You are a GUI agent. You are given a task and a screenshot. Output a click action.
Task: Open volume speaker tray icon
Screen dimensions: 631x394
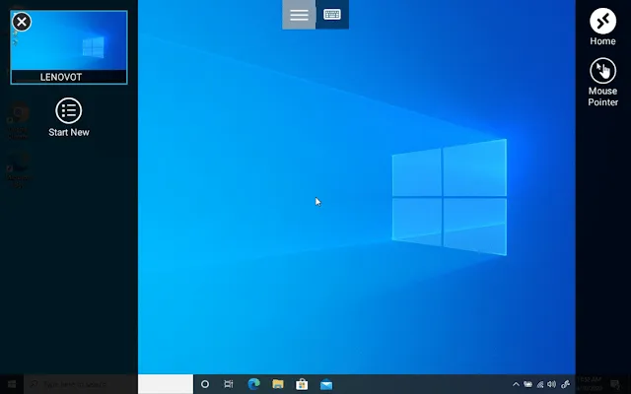(x=552, y=384)
